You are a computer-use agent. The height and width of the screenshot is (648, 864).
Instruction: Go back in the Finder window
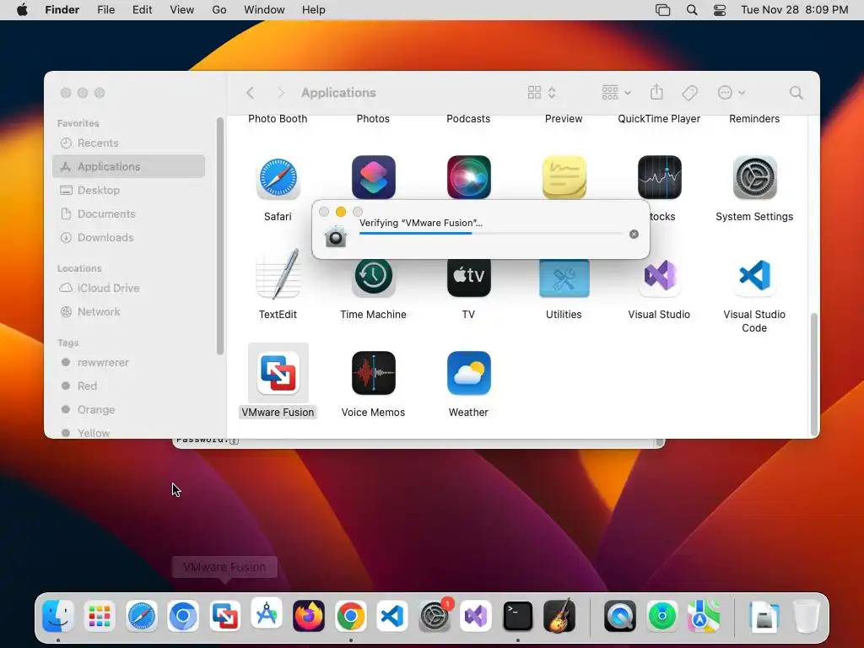tap(250, 93)
